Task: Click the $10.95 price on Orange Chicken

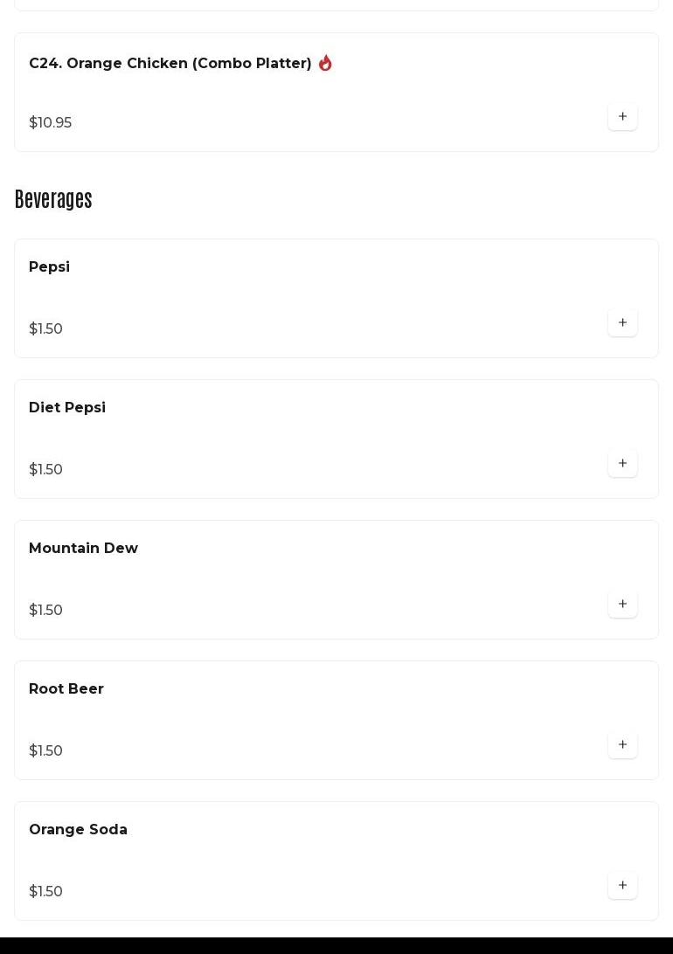Action: pos(50,123)
